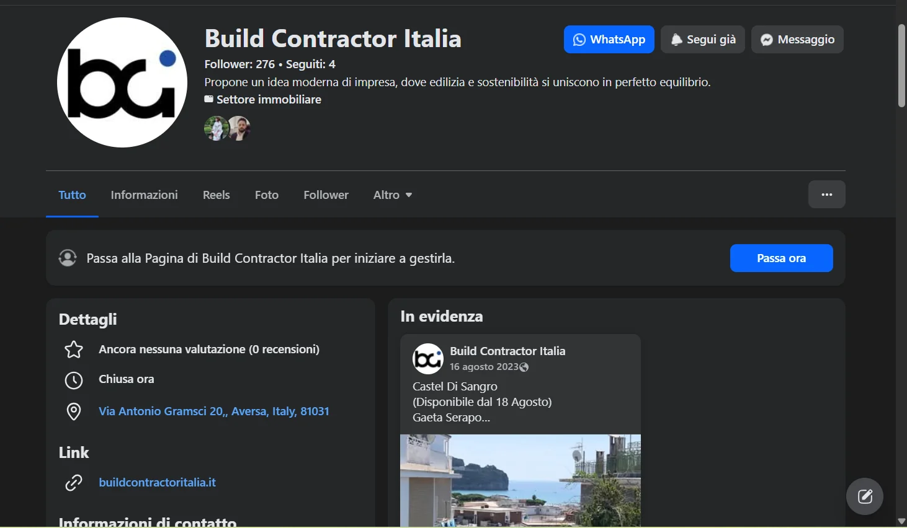Contact the page via WhatsApp button
The height and width of the screenshot is (528, 907).
pos(609,40)
